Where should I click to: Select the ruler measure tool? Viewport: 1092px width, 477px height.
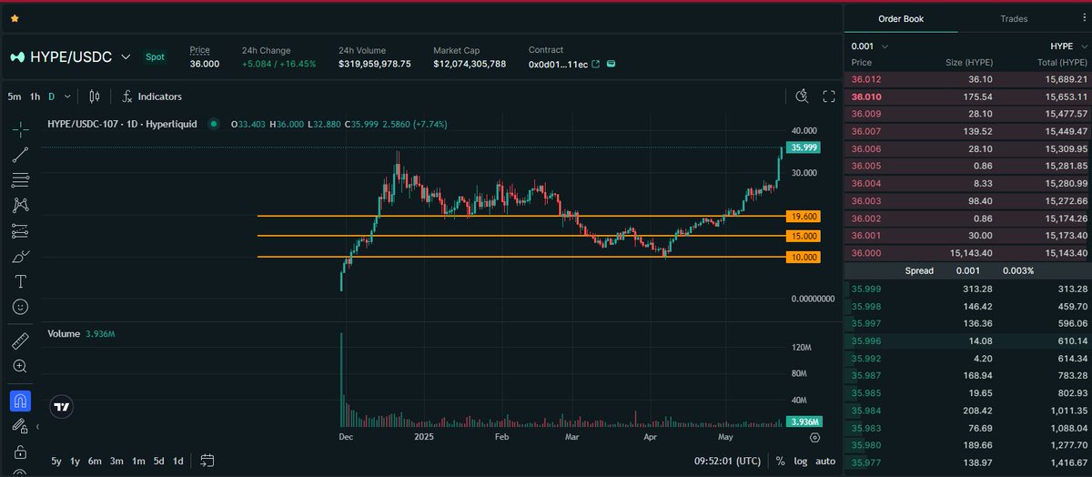tap(20, 341)
